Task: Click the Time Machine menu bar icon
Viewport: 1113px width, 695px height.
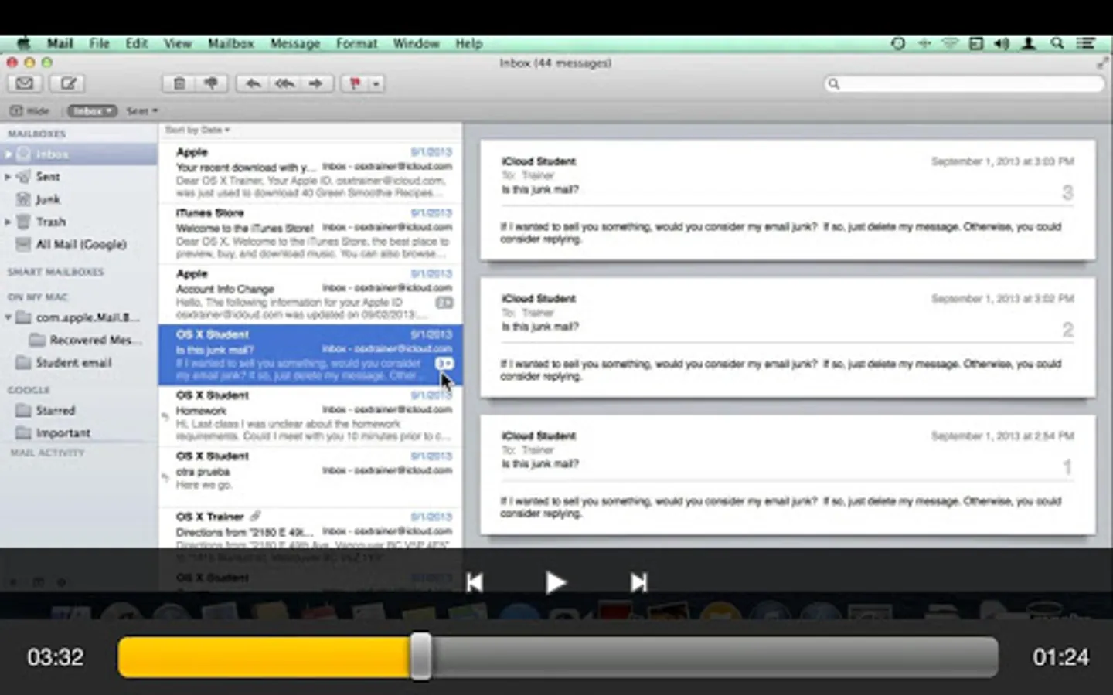Action: coord(897,43)
